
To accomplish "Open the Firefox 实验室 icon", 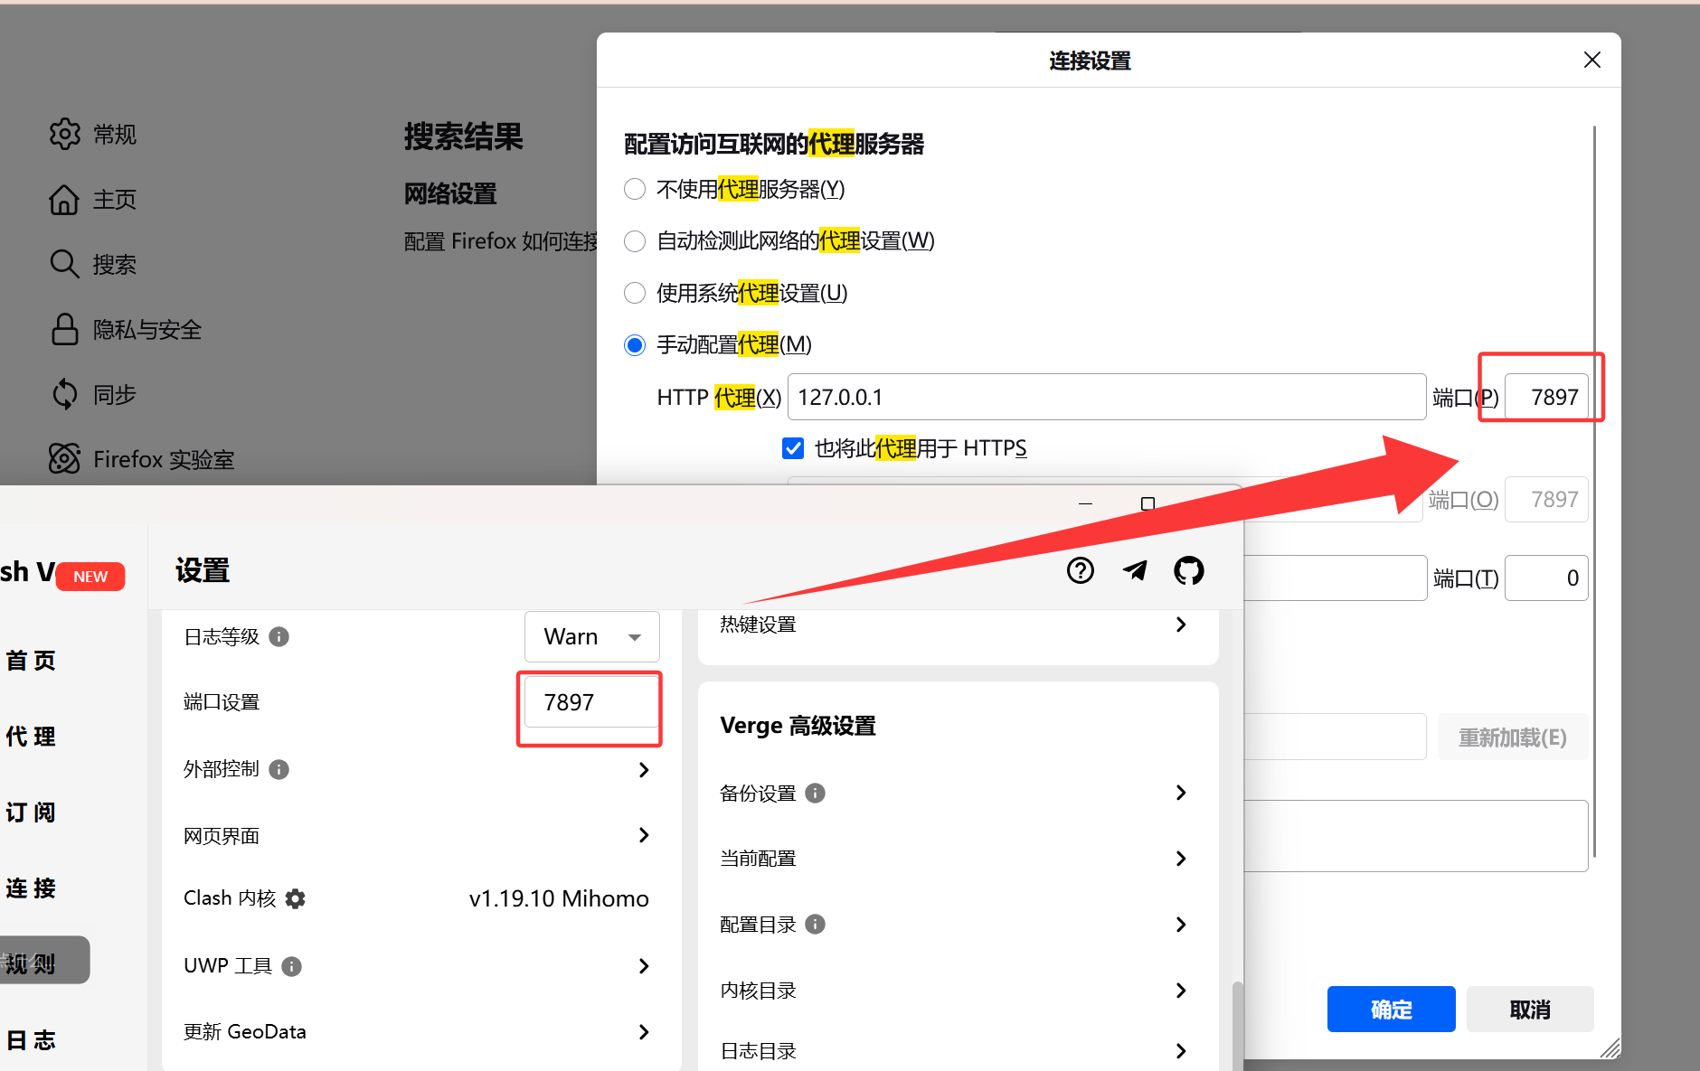I will pyautogui.click(x=64, y=459).
